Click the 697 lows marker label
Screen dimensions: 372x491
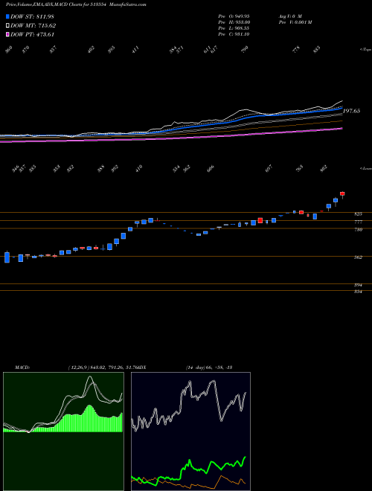[269, 168]
